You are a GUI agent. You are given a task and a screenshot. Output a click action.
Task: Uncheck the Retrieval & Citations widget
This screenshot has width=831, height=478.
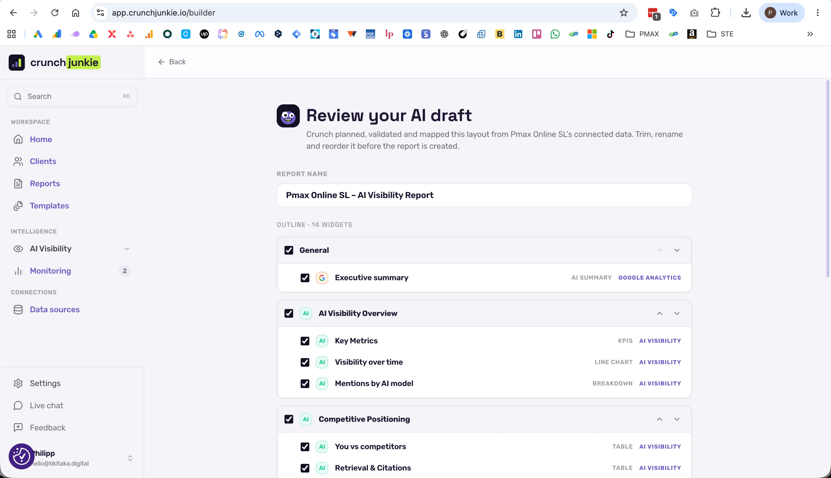[305, 468]
